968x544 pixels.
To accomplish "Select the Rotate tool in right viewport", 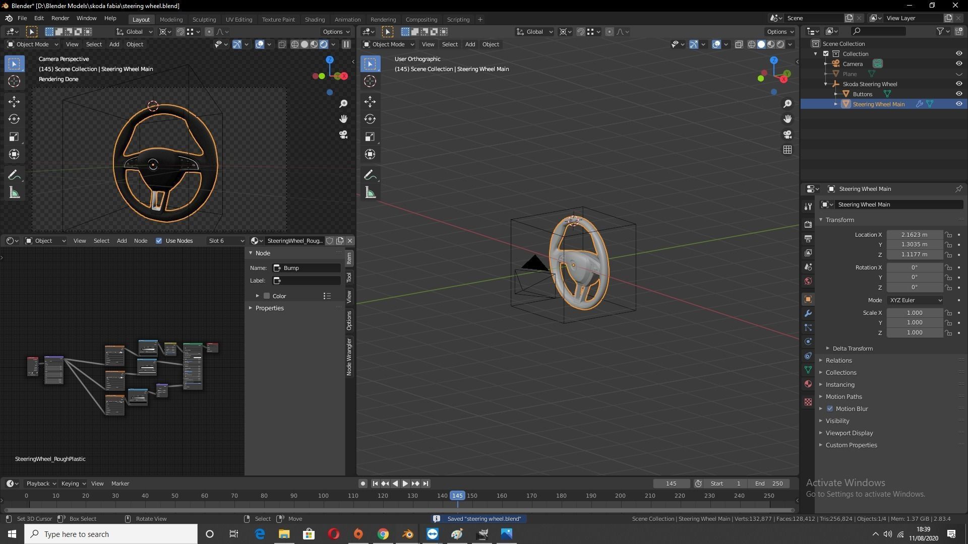I will (x=370, y=119).
